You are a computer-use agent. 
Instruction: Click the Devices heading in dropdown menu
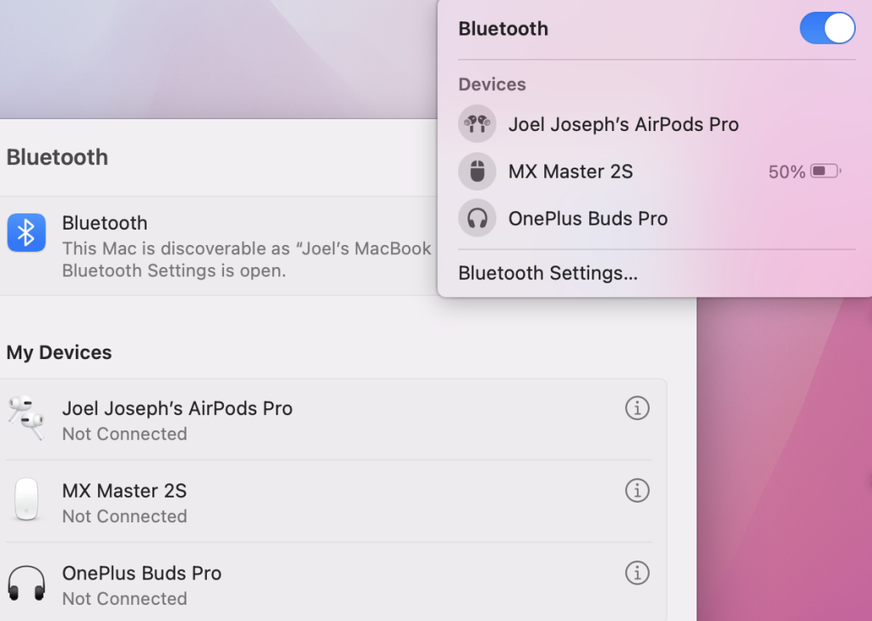492,84
